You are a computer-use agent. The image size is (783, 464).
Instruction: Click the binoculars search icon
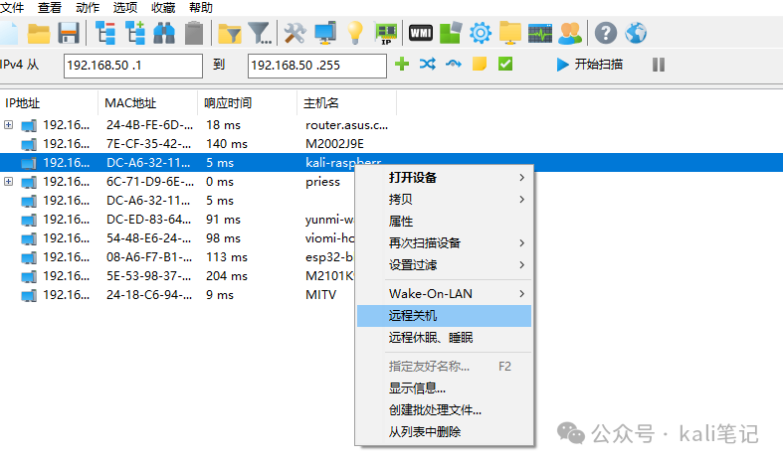164,33
